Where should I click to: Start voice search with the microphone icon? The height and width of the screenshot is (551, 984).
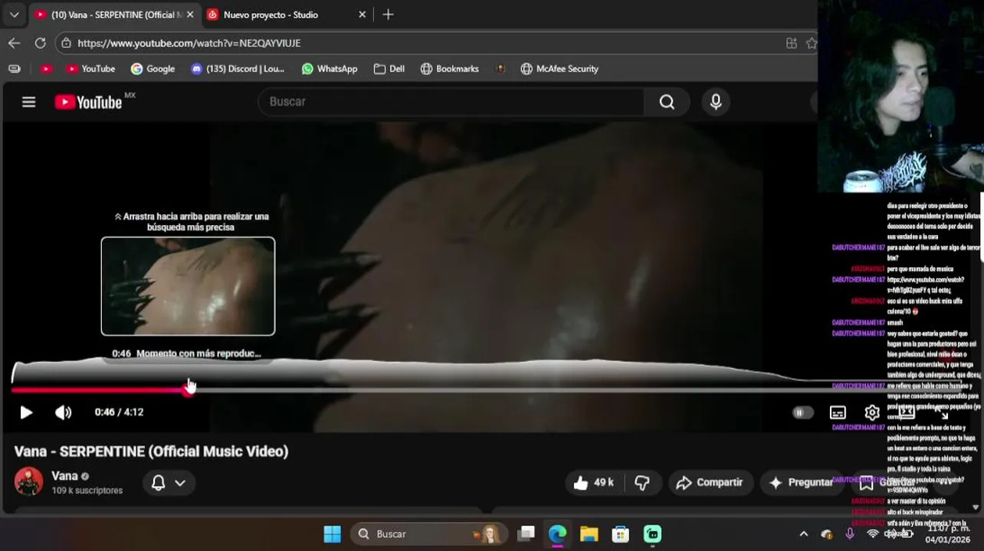(716, 102)
